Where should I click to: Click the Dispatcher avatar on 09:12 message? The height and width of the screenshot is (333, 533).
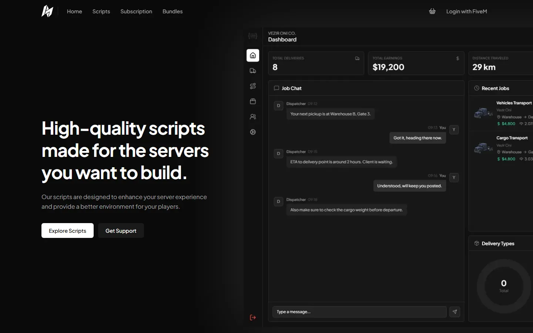278,105
